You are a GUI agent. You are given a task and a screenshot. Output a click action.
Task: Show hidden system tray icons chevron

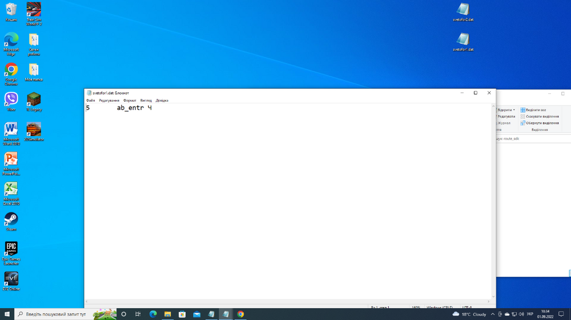(493, 314)
